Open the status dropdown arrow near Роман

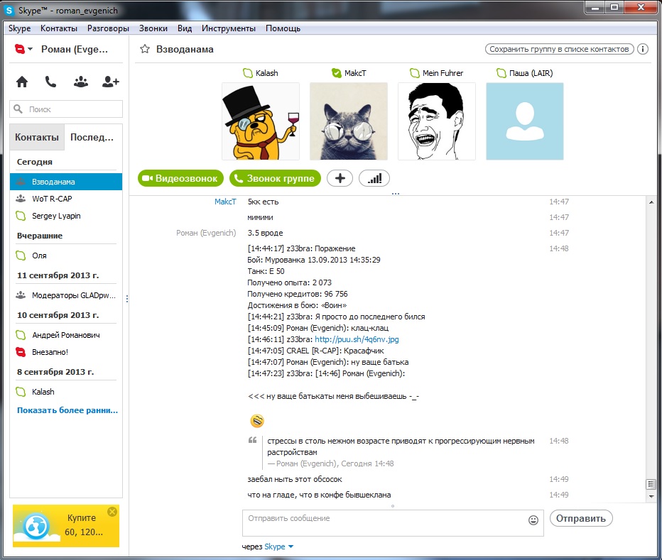(x=31, y=49)
